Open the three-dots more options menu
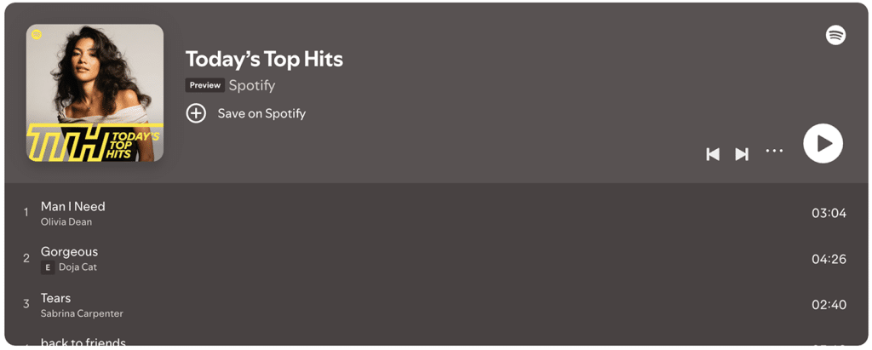The image size is (872, 350). [773, 151]
